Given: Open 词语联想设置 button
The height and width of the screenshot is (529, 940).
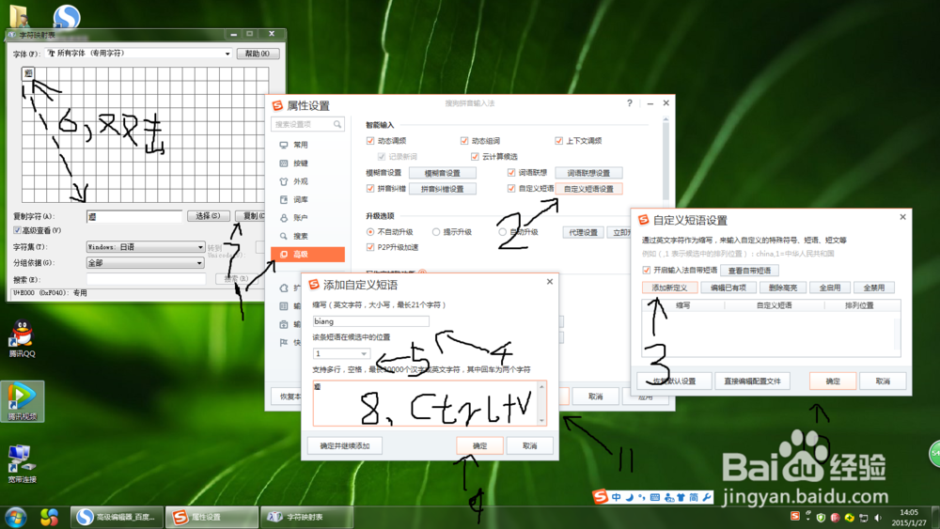Looking at the screenshot, I should coord(588,173).
